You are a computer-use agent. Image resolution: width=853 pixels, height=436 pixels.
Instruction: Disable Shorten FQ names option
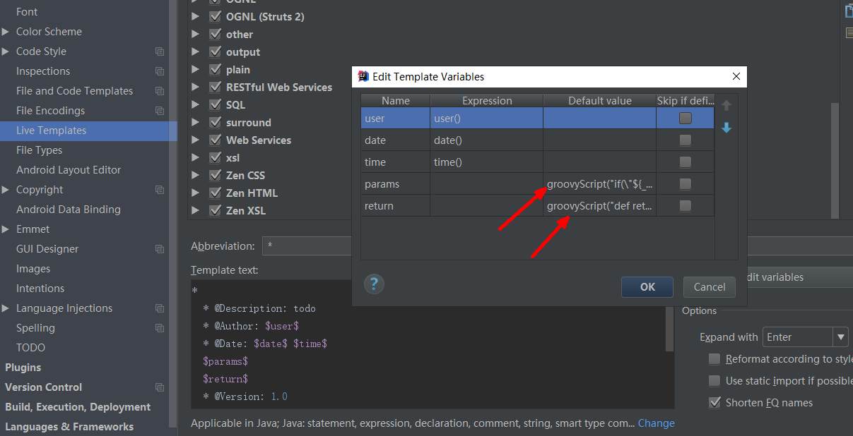tap(714, 403)
